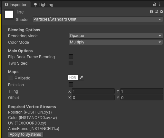The image size is (164, 138).
Task: Open Albedo texture object picker circle
Action: pyautogui.click(x=16, y=78)
